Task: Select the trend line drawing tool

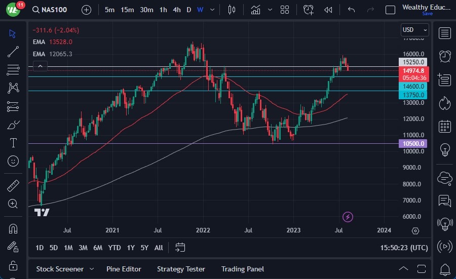Action: pyautogui.click(x=13, y=52)
